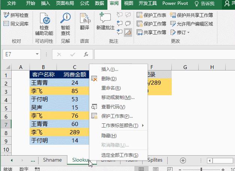Switch to the Power Pivot tab
The height and width of the screenshot is (171, 235).
(175, 3)
